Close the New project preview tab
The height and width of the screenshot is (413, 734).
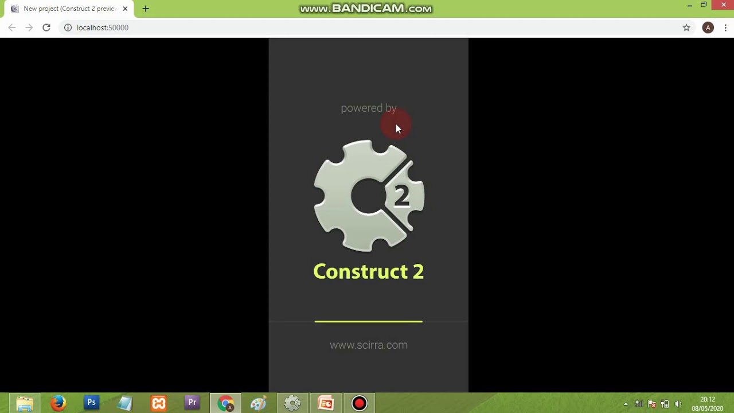pyautogui.click(x=125, y=9)
